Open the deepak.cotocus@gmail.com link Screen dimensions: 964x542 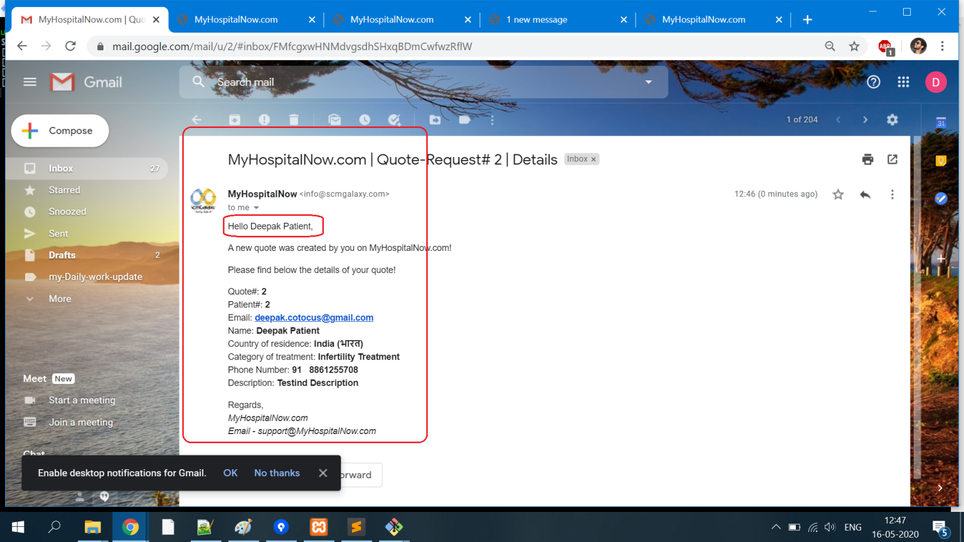(314, 318)
